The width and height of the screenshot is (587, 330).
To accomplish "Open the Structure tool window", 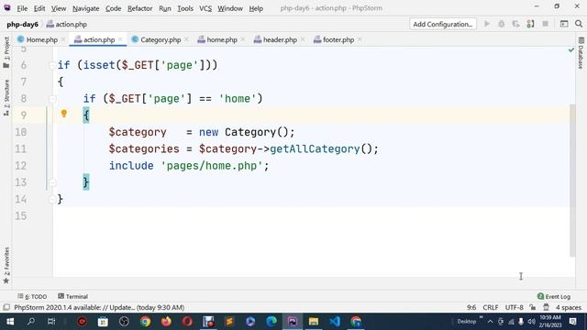I will pyautogui.click(x=6, y=97).
